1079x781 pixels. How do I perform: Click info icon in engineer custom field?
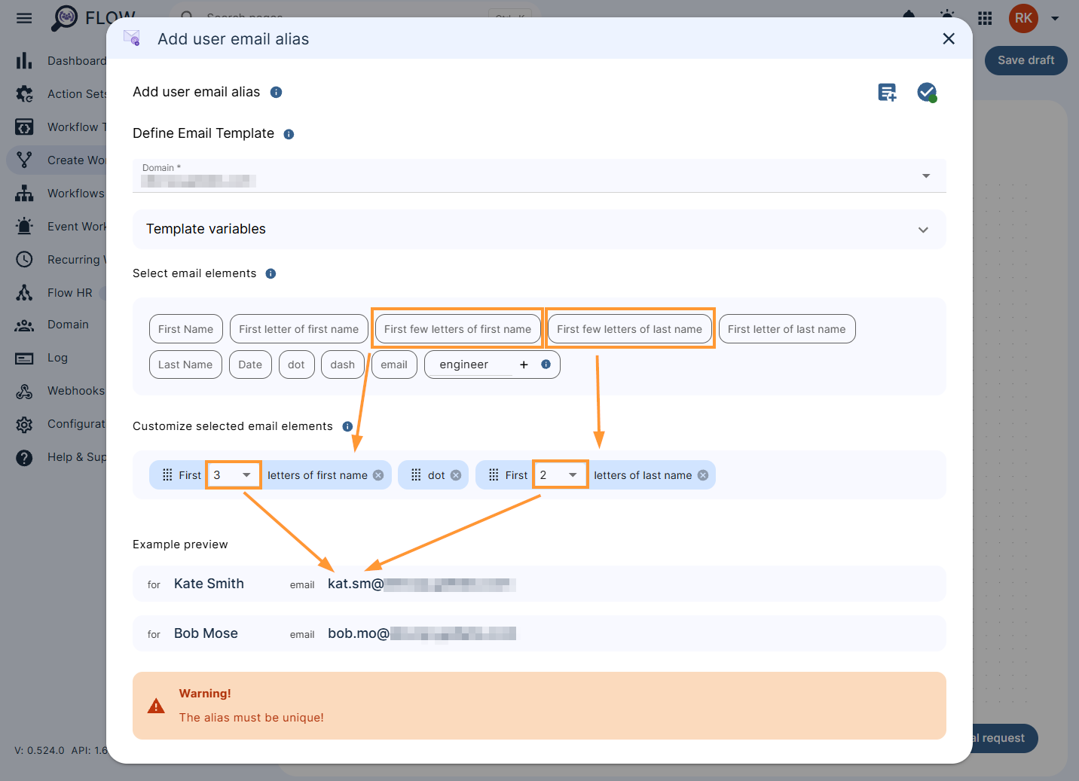pyautogui.click(x=546, y=365)
